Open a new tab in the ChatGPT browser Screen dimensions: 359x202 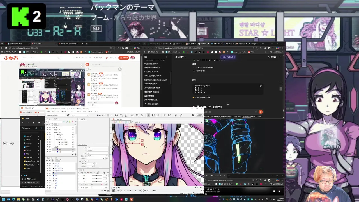click(263, 43)
